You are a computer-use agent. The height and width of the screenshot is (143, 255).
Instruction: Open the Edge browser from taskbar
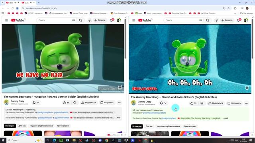(x=55, y=140)
